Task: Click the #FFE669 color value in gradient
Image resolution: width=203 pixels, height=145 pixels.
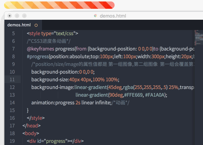Action: [133, 95]
